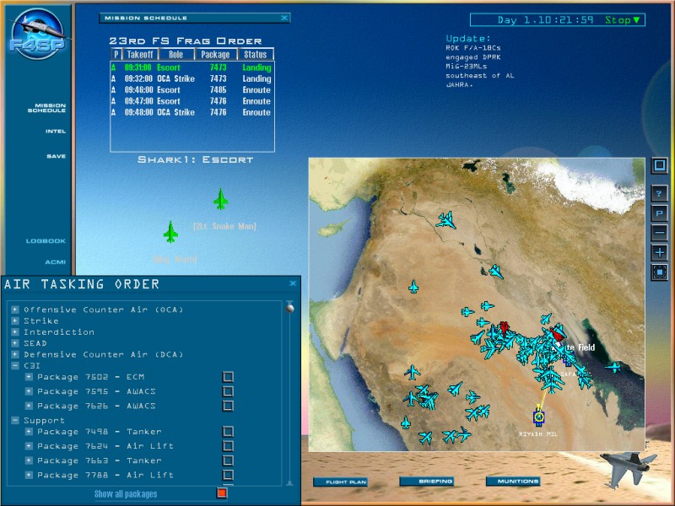Image resolution: width=675 pixels, height=506 pixels.
Task: Open ACMI from the sidebar
Action: [x=56, y=261]
